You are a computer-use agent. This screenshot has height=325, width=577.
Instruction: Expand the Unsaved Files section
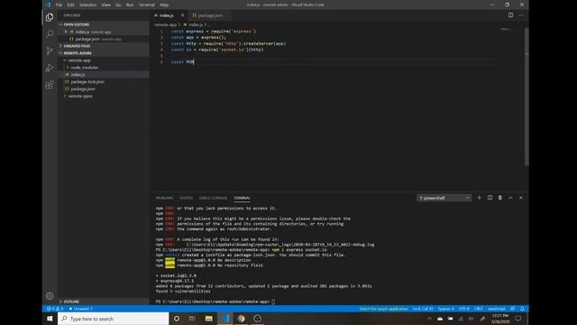(x=77, y=46)
